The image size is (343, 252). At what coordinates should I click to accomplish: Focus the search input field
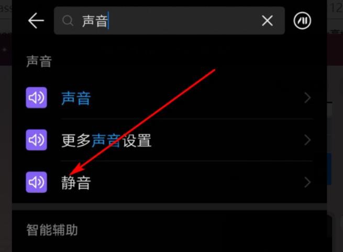pyautogui.click(x=169, y=20)
